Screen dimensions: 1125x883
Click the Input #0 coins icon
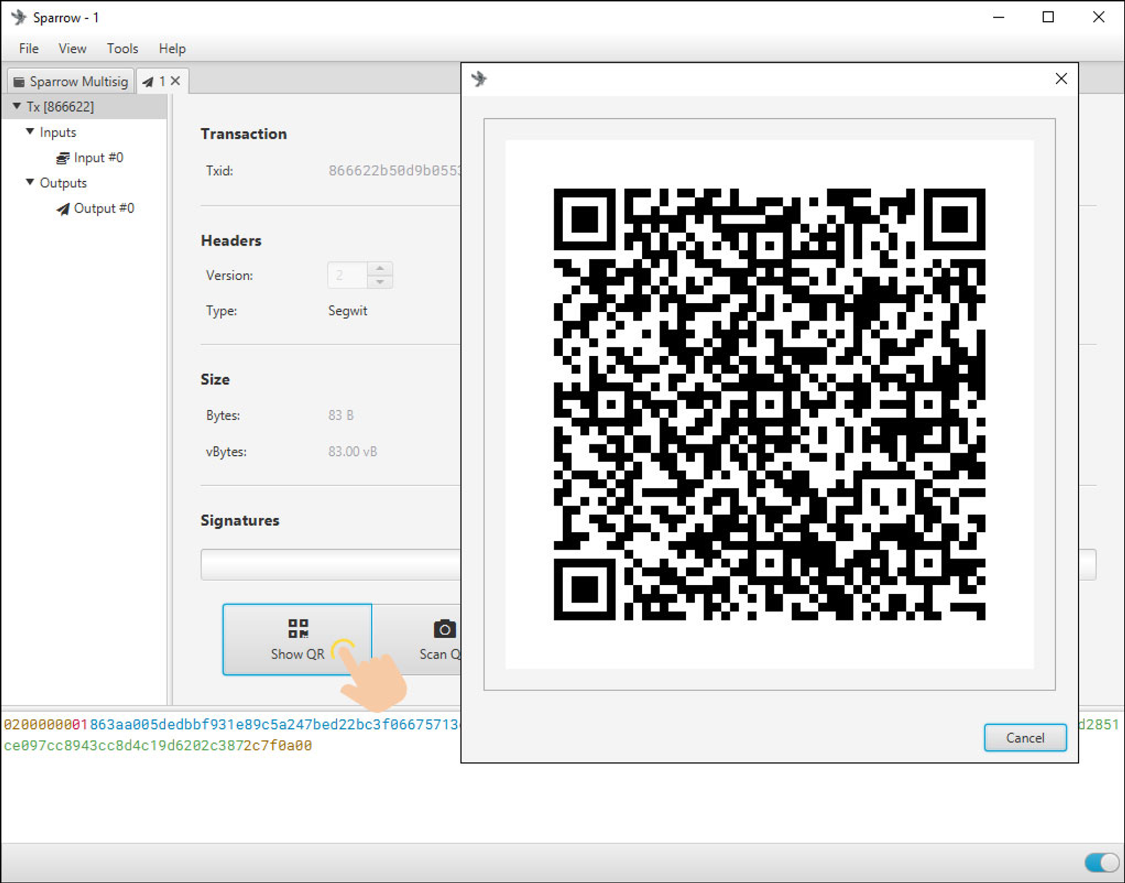pyautogui.click(x=62, y=158)
